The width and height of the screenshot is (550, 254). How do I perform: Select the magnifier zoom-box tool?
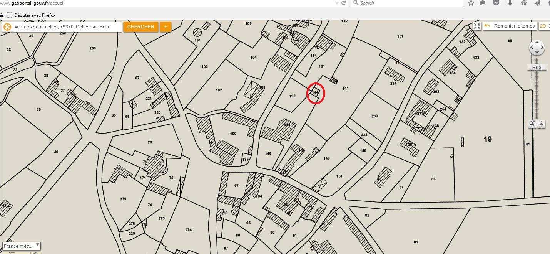(532, 124)
